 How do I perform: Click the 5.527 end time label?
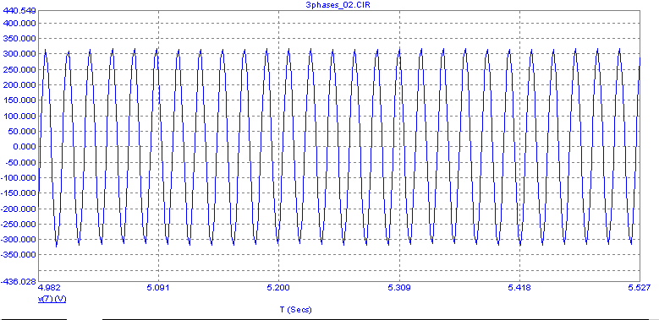click(640, 287)
